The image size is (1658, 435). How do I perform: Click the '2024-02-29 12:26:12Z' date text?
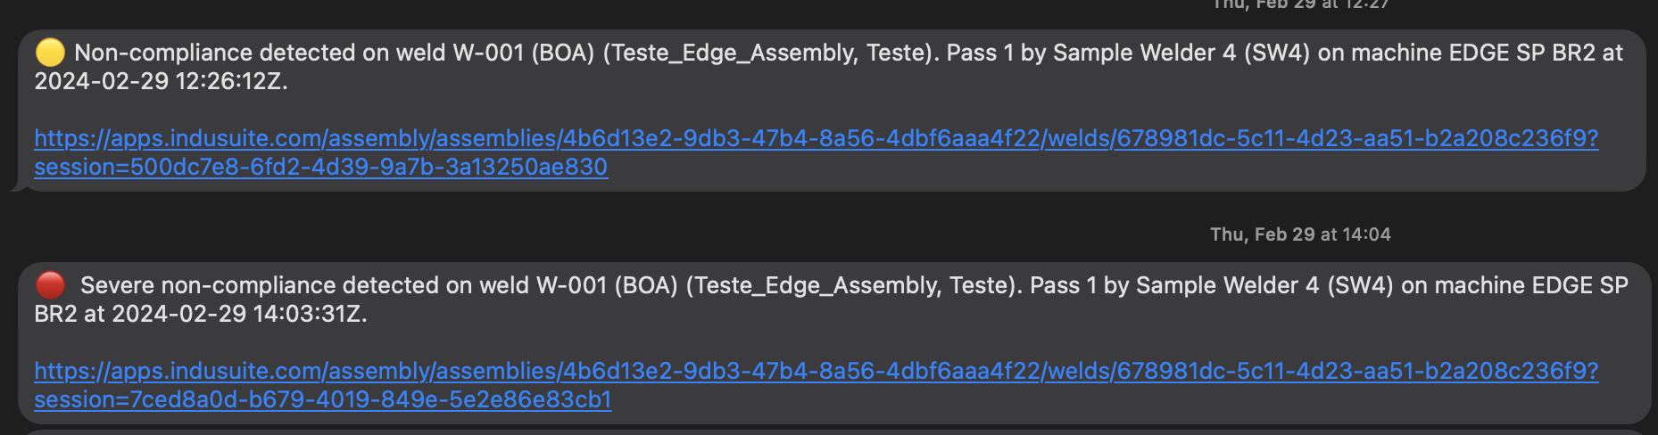[x=161, y=82]
